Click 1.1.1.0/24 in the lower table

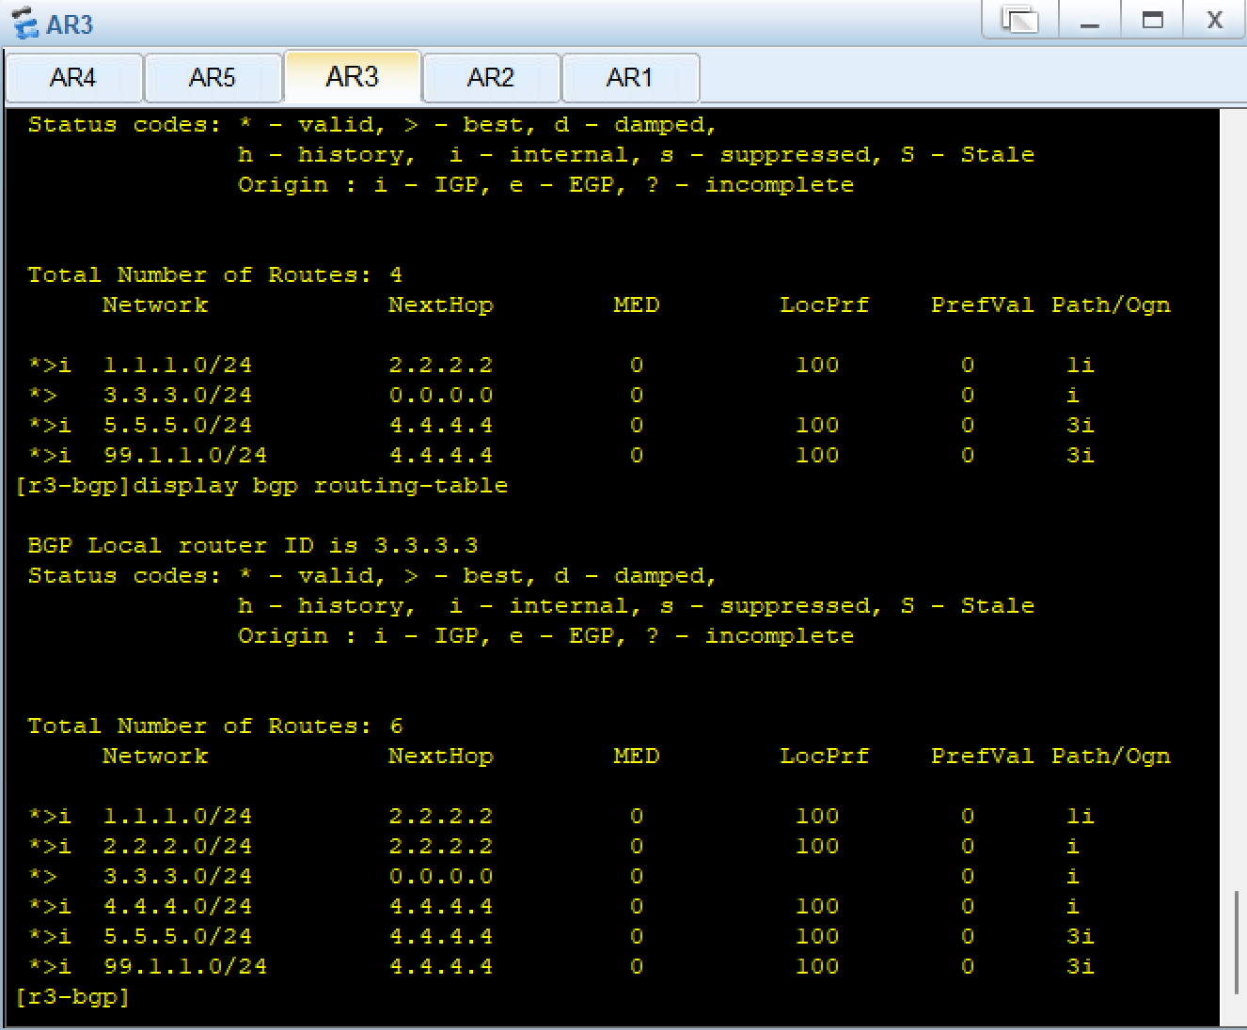(178, 817)
